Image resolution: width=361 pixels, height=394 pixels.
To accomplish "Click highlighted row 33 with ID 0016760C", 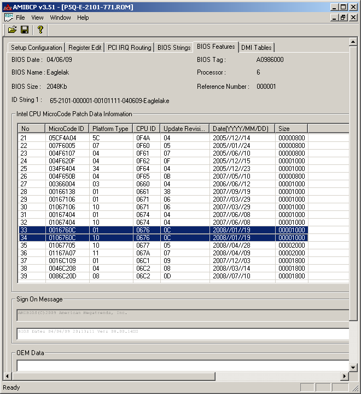I will click(164, 230).
